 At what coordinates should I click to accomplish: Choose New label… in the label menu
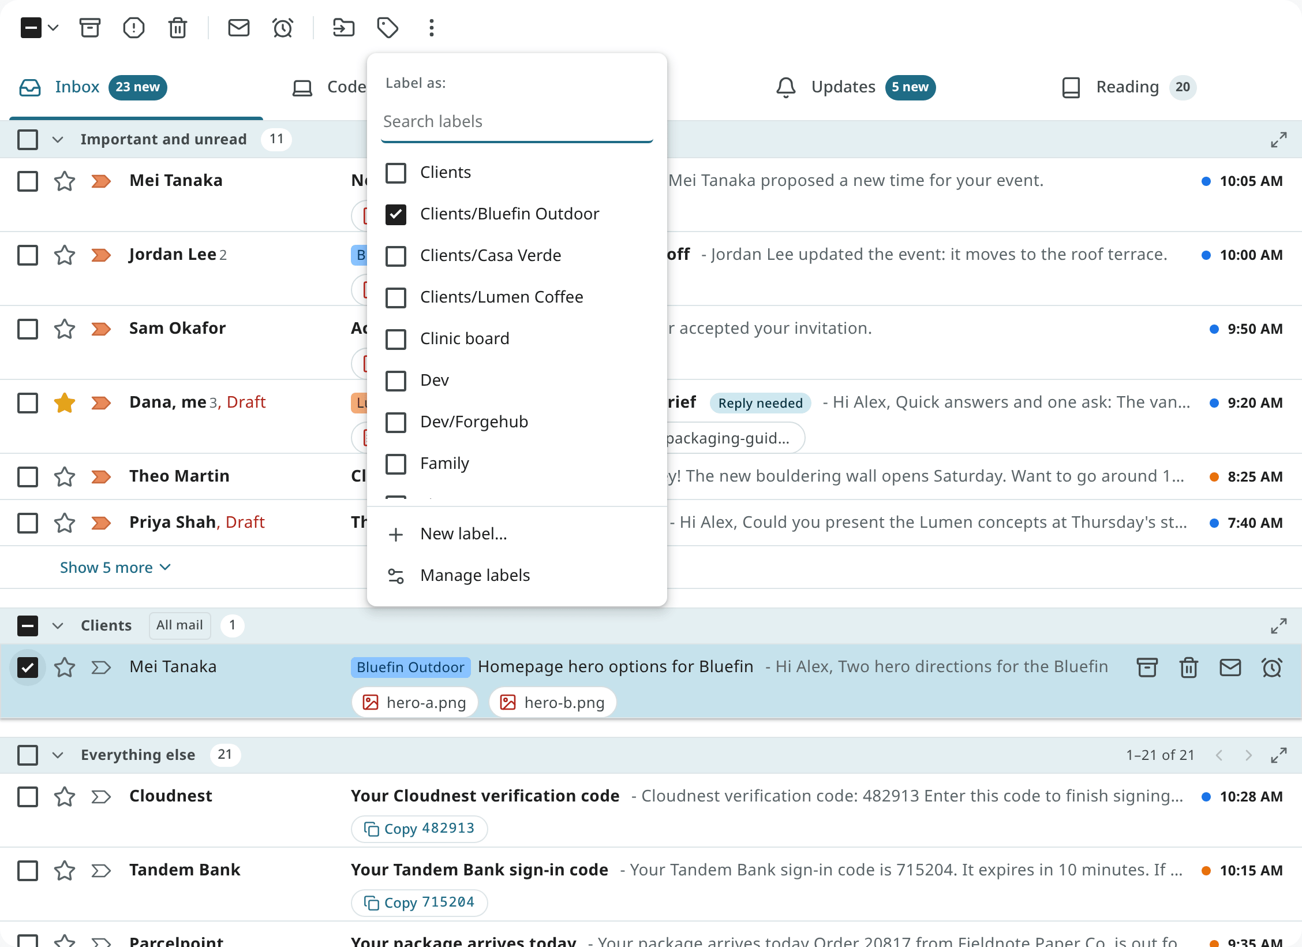517,534
